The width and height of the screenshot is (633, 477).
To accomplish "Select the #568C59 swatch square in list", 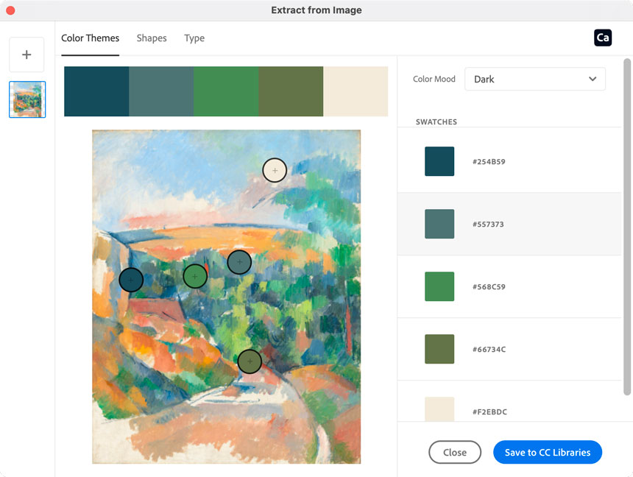I will point(439,286).
